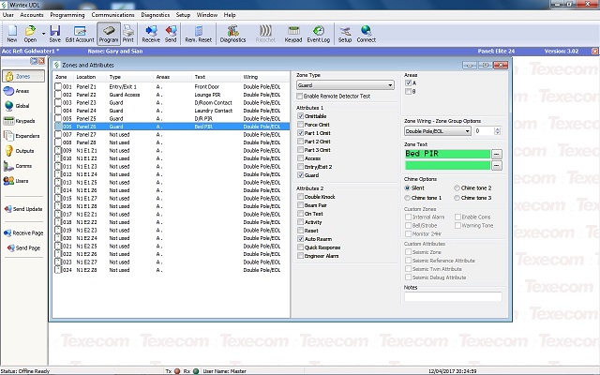Click the Send toolbar icon
600x375 pixels.
click(x=170, y=35)
